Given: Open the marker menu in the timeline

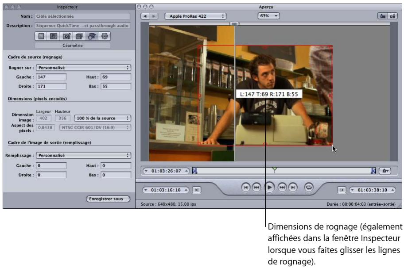Looking at the screenshot, I should (385, 170).
